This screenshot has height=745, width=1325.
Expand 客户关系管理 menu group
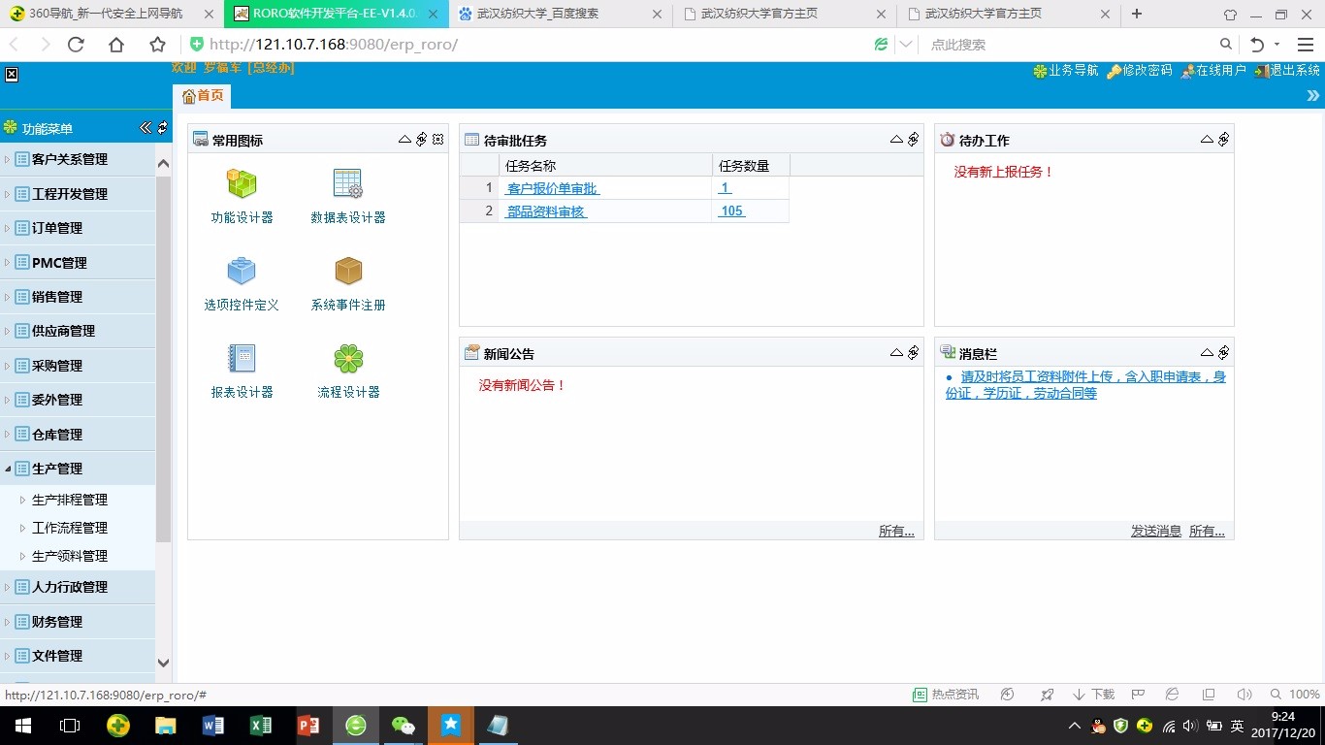[69, 159]
